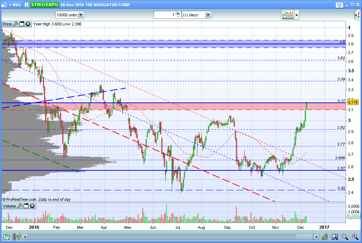
Task: Click the 2.77 level label
Action: pyautogui.click(x=341, y=144)
